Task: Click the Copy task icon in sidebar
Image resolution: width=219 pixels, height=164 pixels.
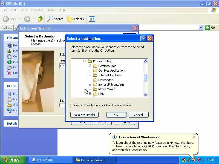Action: [9, 56]
